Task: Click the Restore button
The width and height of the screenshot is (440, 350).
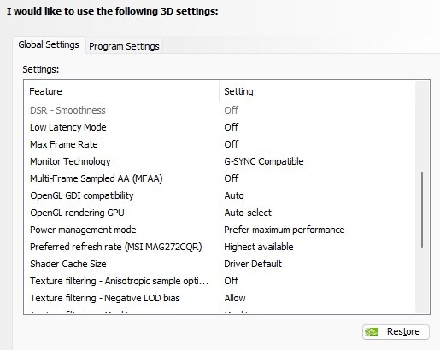Action: 396,332
